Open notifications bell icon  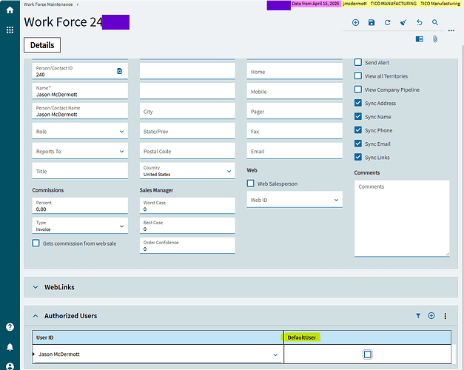[x=10, y=347]
